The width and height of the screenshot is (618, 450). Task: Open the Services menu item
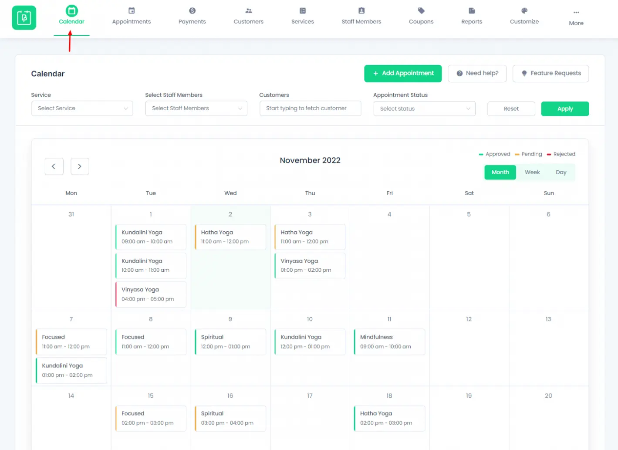tap(303, 21)
